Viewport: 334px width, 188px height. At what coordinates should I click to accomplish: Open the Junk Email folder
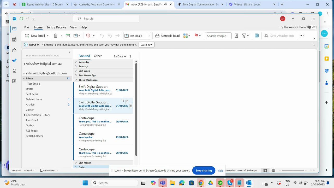pos(32,120)
